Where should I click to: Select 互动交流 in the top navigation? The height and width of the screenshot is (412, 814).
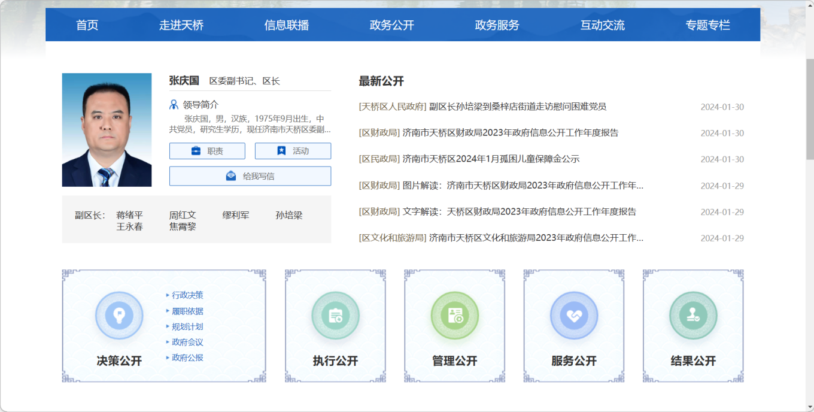pyautogui.click(x=603, y=25)
